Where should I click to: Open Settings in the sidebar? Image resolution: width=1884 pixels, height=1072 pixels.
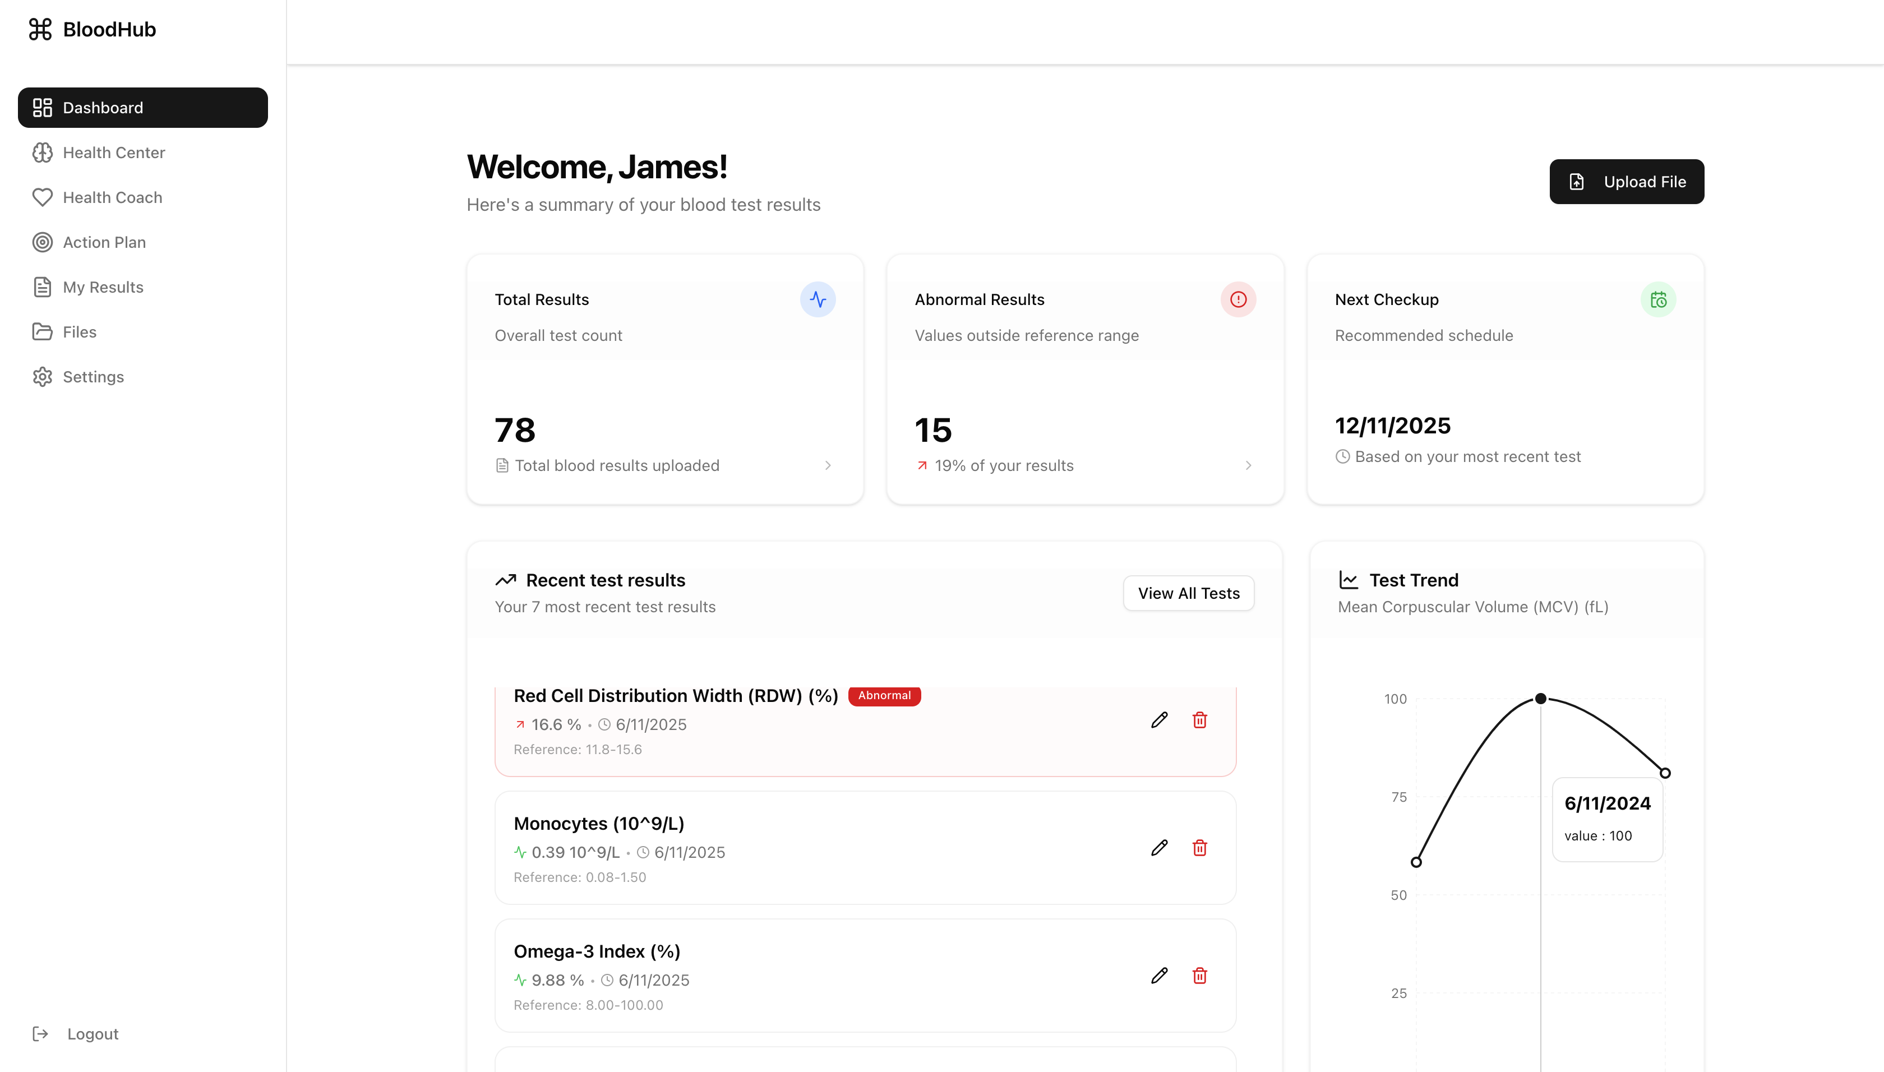143,377
